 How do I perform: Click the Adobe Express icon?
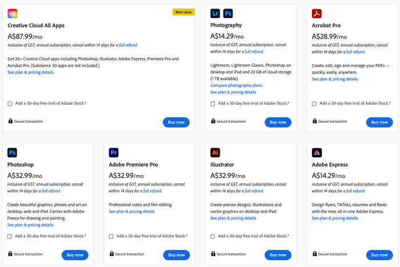coord(317,152)
